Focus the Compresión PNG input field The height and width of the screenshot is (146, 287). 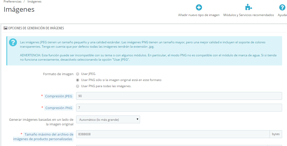pyautogui.click(x=179, y=108)
